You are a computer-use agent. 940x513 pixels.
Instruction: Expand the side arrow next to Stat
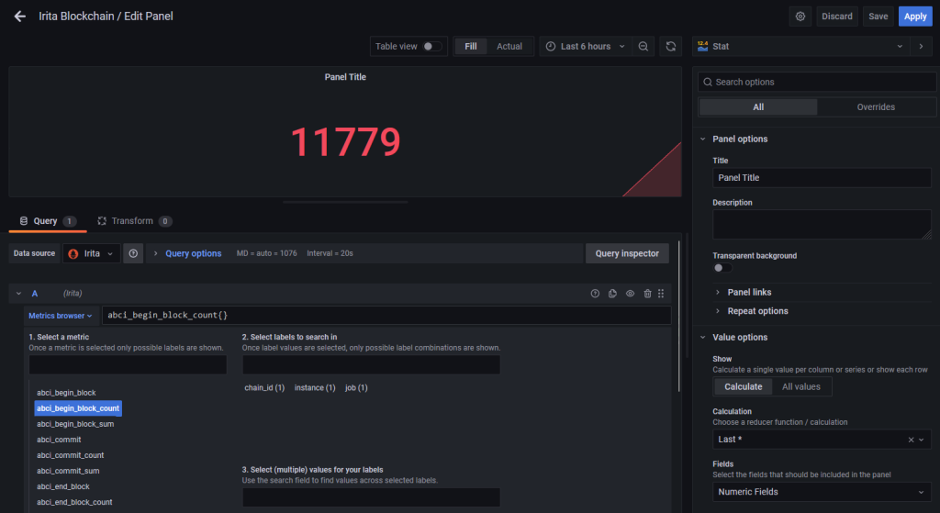coord(922,46)
